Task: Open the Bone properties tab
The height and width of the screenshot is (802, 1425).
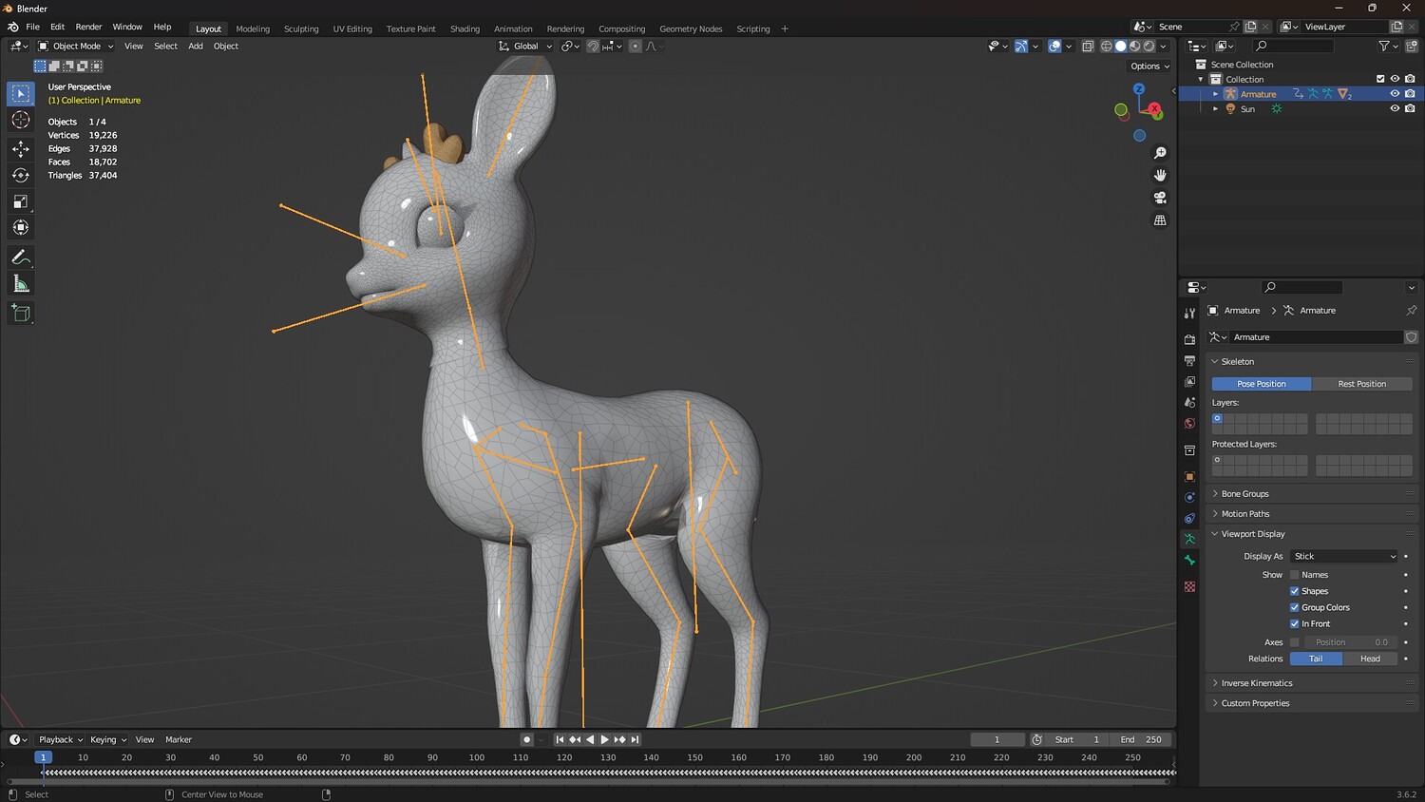Action: [x=1189, y=560]
